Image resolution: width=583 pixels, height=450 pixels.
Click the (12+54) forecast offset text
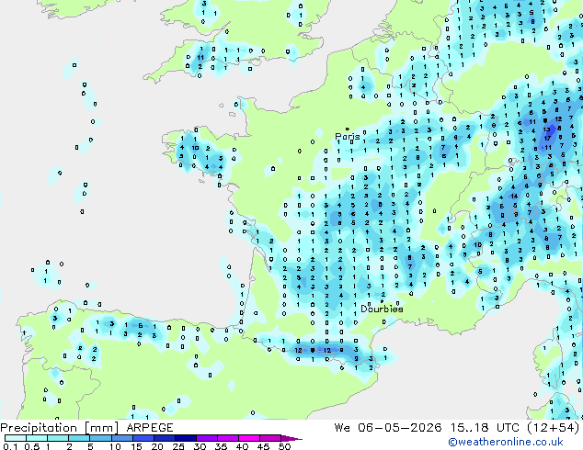tap(554, 428)
